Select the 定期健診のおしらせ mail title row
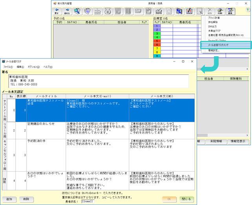Screen dimensions: 252x205 point(41,124)
